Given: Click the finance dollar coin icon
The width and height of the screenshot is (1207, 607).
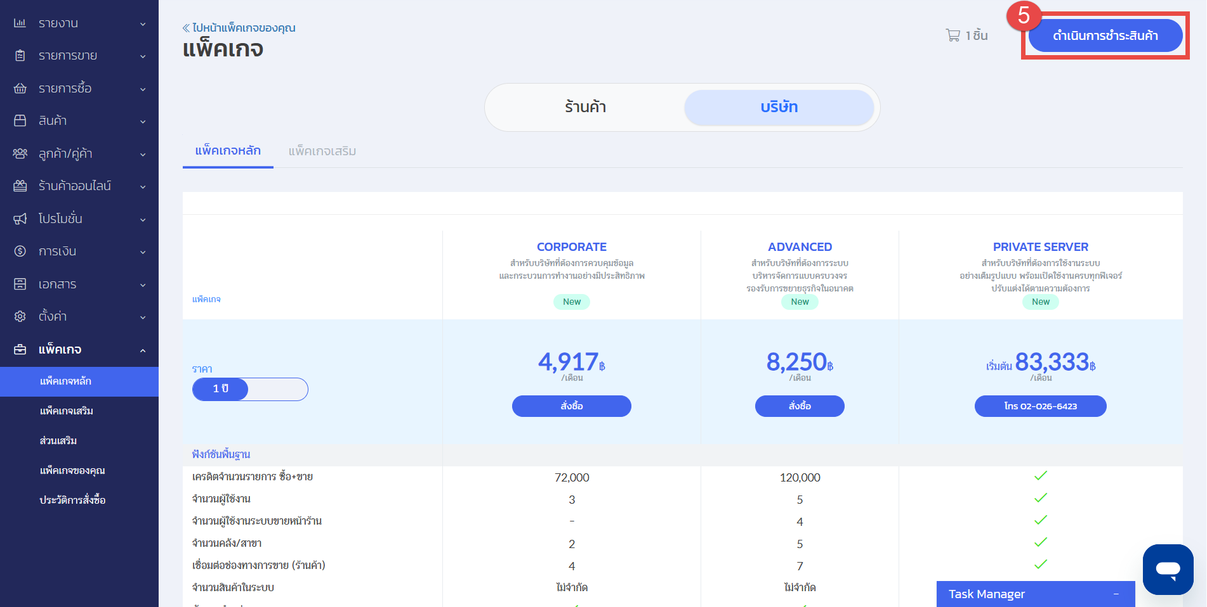Looking at the screenshot, I should pos(20,252).
